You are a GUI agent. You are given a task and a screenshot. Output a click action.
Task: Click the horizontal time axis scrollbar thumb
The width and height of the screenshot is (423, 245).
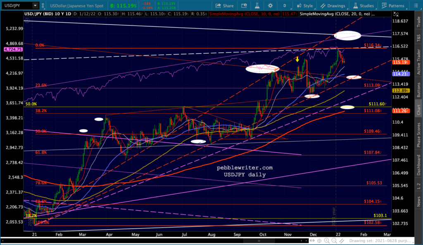(259, 241)
